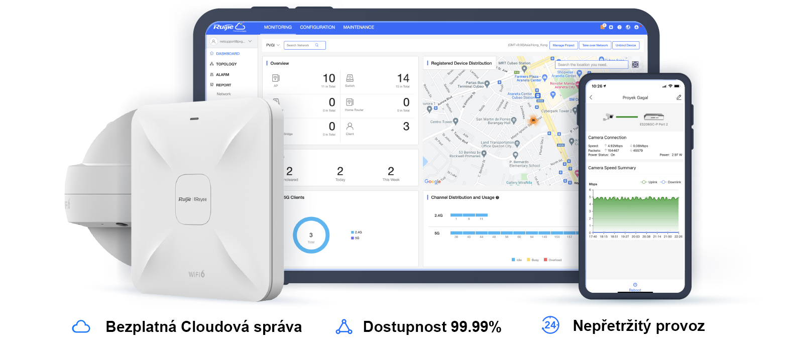Open the MAINTENANCE tab

click(359, 27)
